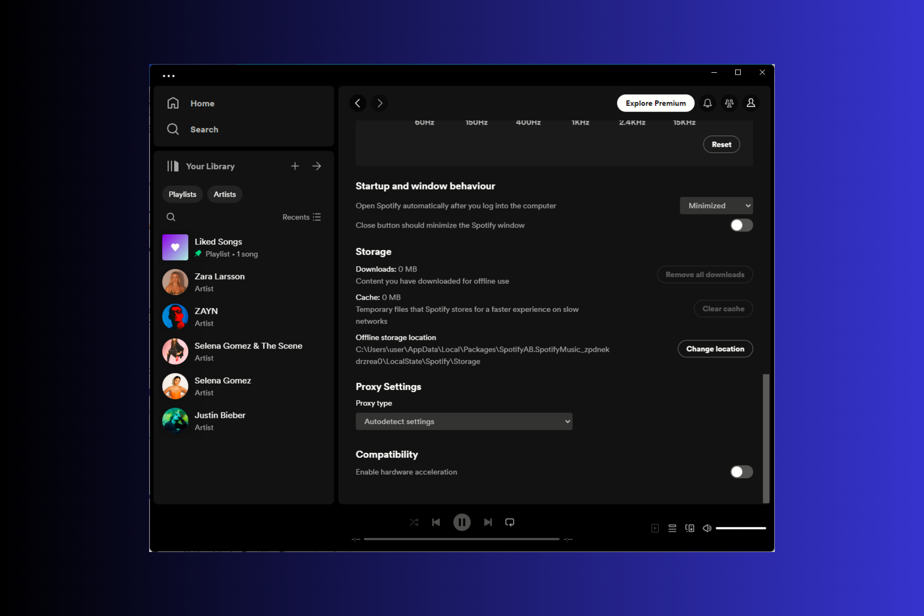The image size is (924, 616).
Task: Open the Queue icon
Action: [672, 528]
